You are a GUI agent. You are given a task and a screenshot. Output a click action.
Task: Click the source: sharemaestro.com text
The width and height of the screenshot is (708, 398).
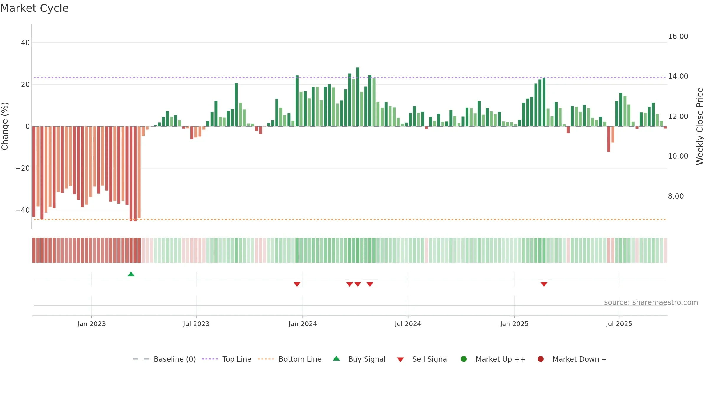(x=651, y=302)
